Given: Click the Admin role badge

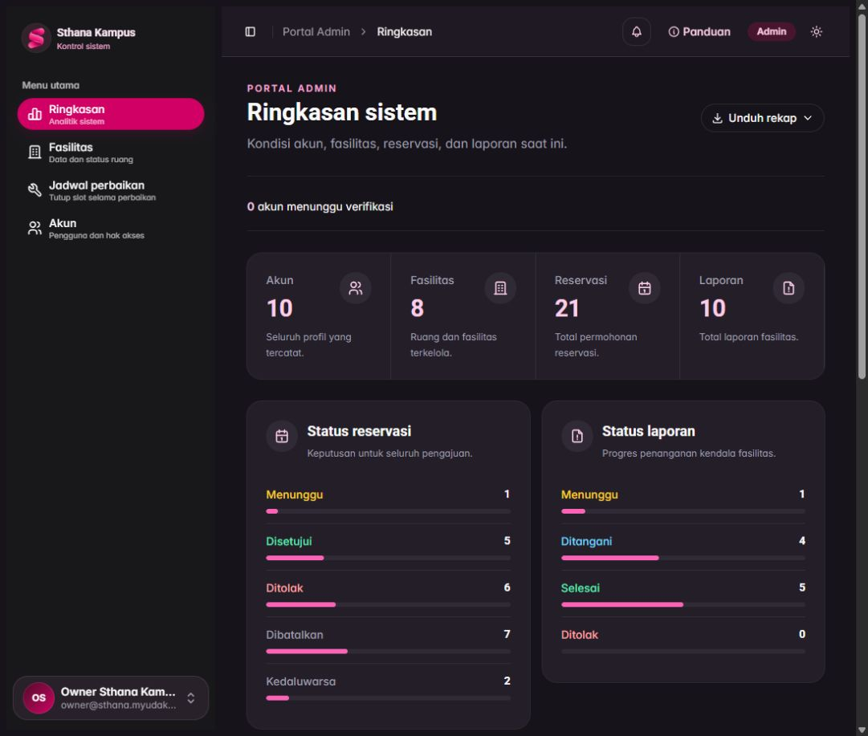Looking at the screenshot, I should tap(771, 31).
